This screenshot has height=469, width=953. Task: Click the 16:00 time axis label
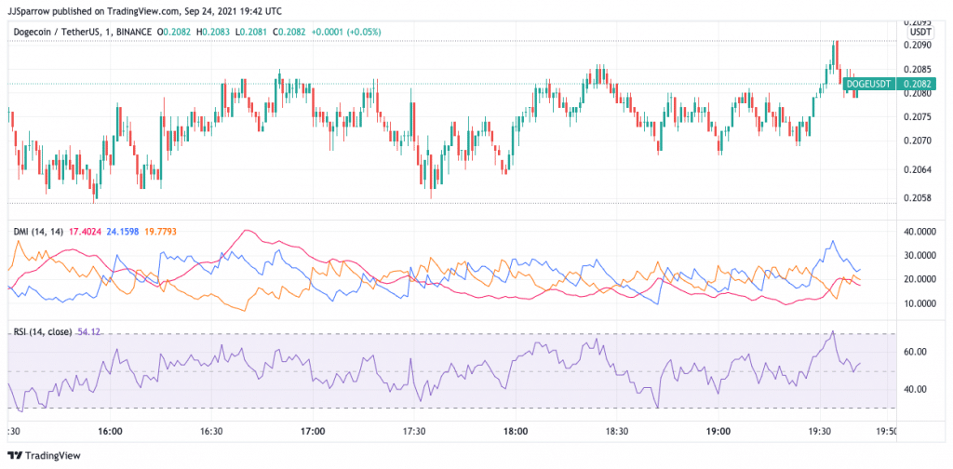tap(110, 432)
